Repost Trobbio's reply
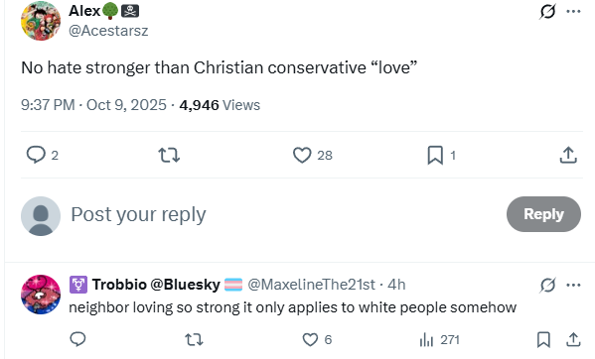Image resolution: width=595 pixels, height=359 pixels. [194, 339]
